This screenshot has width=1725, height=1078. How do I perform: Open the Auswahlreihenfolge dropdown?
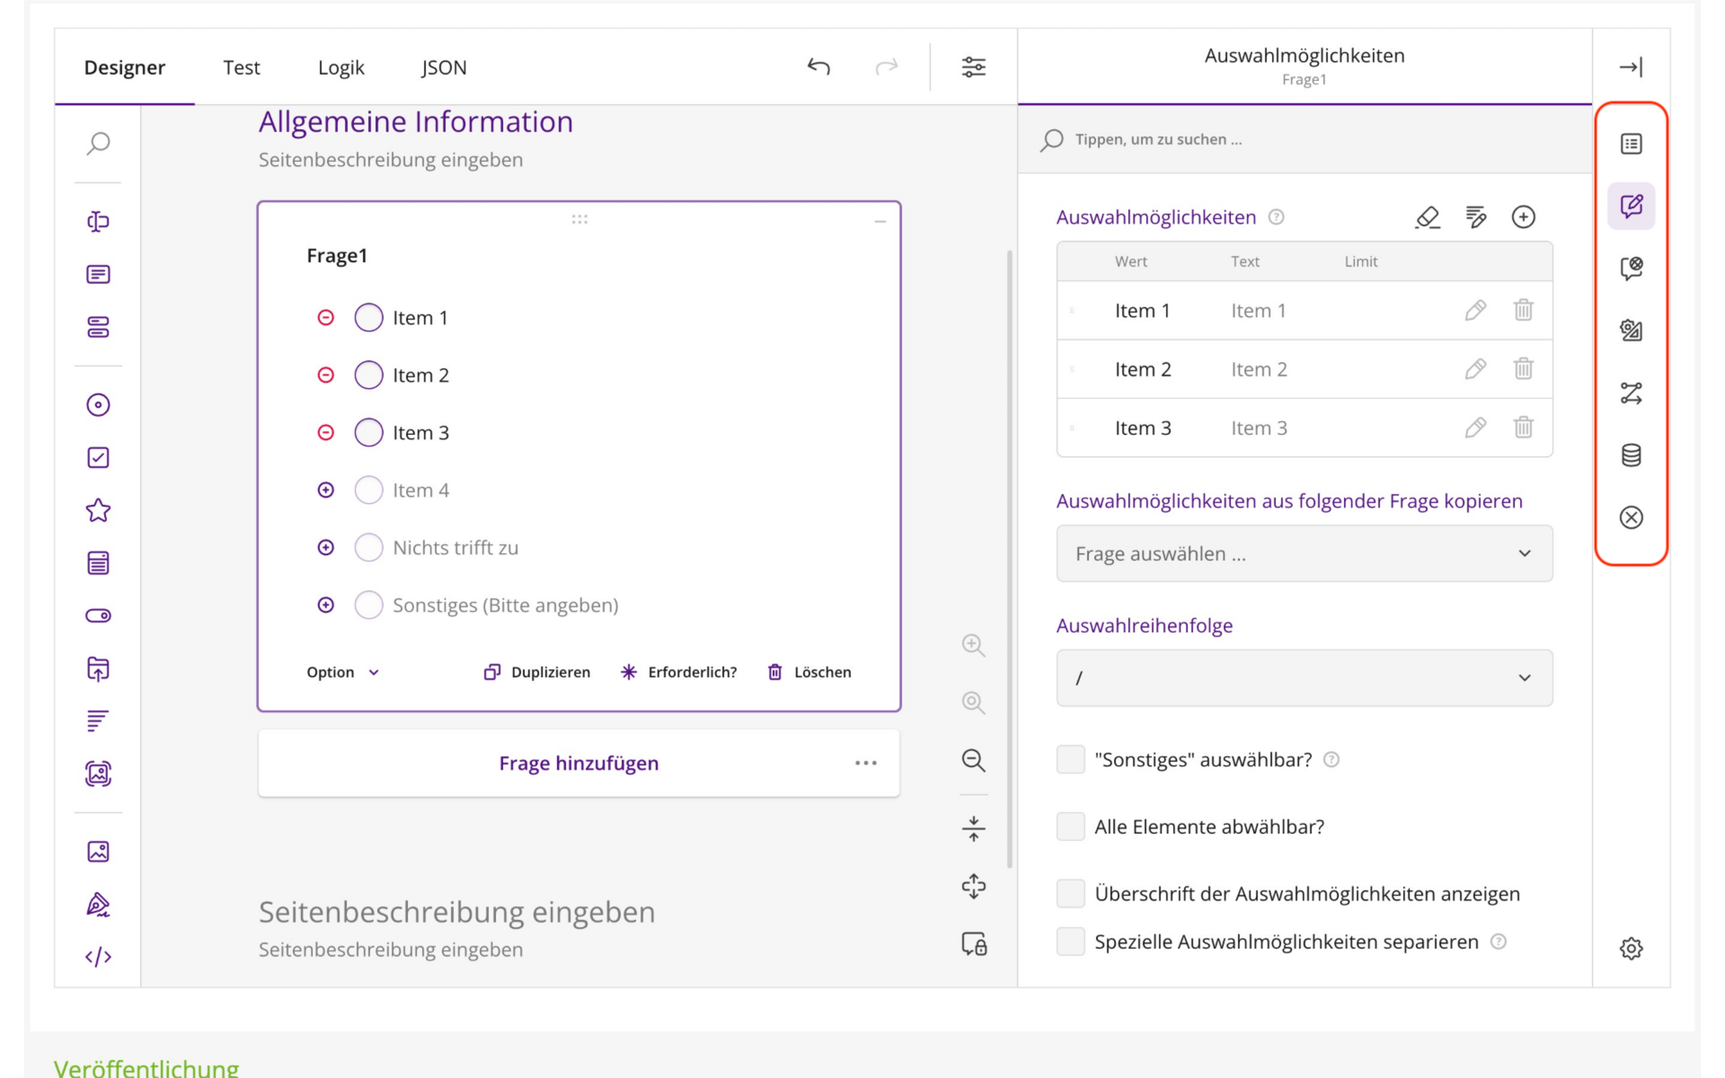tap(1304, 678)
